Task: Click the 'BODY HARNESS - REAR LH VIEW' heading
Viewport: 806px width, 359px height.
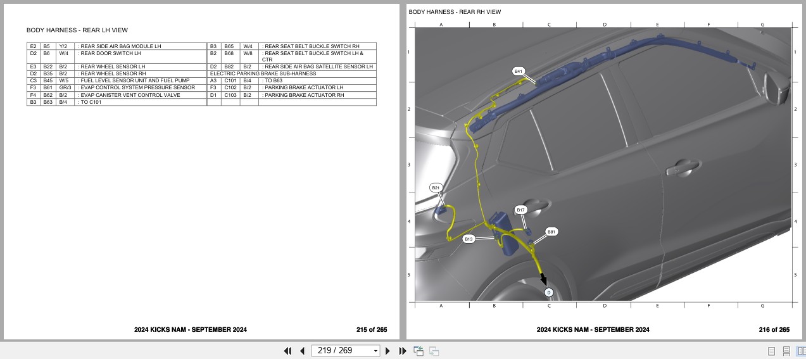Action: (x=77, y=30)
